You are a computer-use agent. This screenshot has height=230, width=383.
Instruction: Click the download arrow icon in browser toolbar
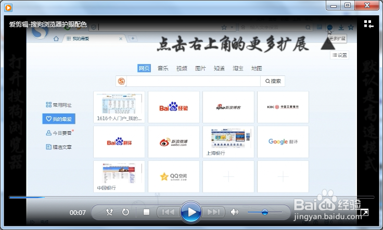click(x=341, y=28)
